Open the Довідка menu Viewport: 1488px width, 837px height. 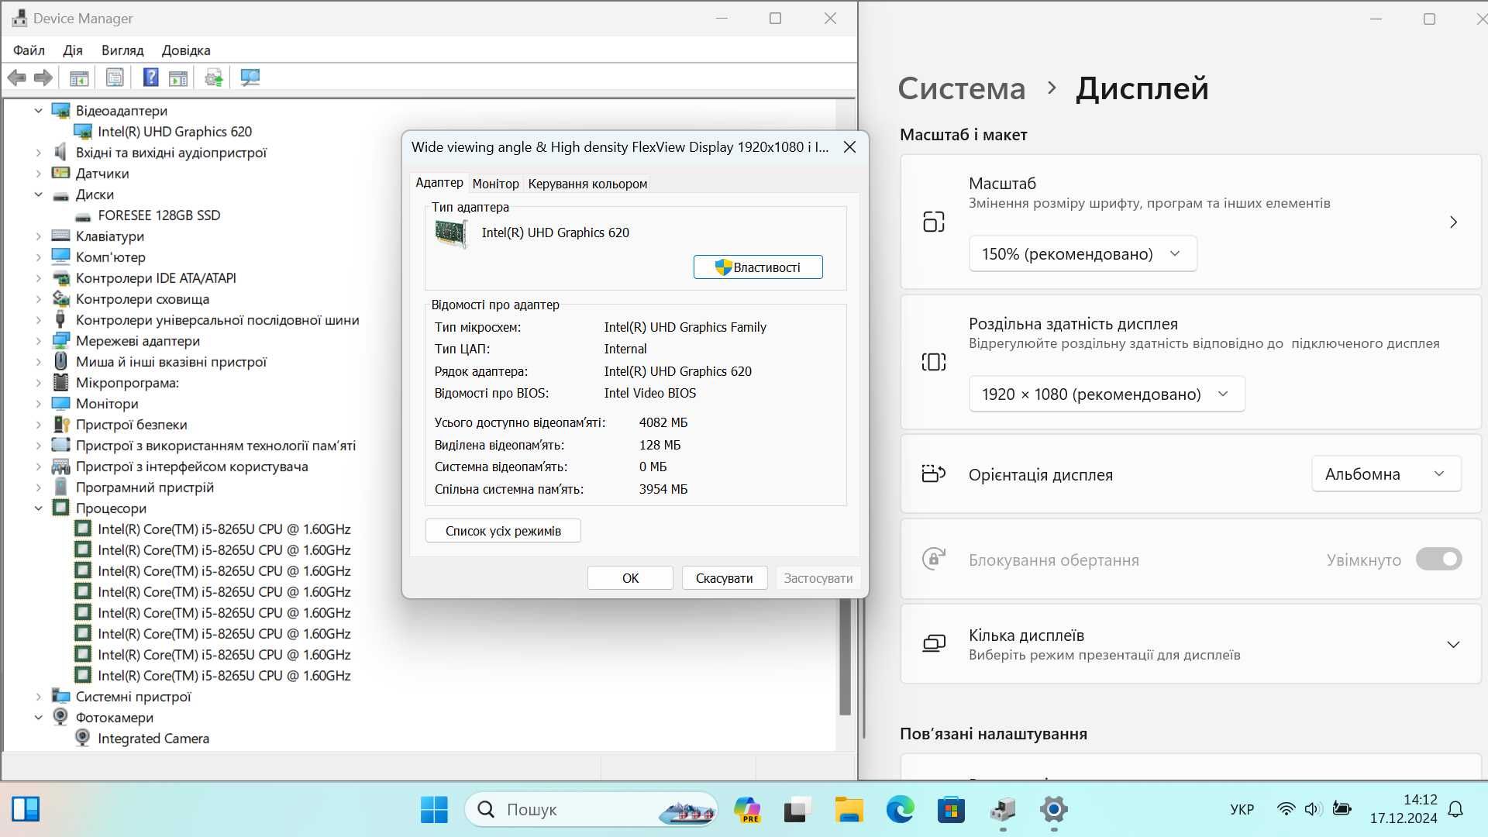click(x=186, y=50)
